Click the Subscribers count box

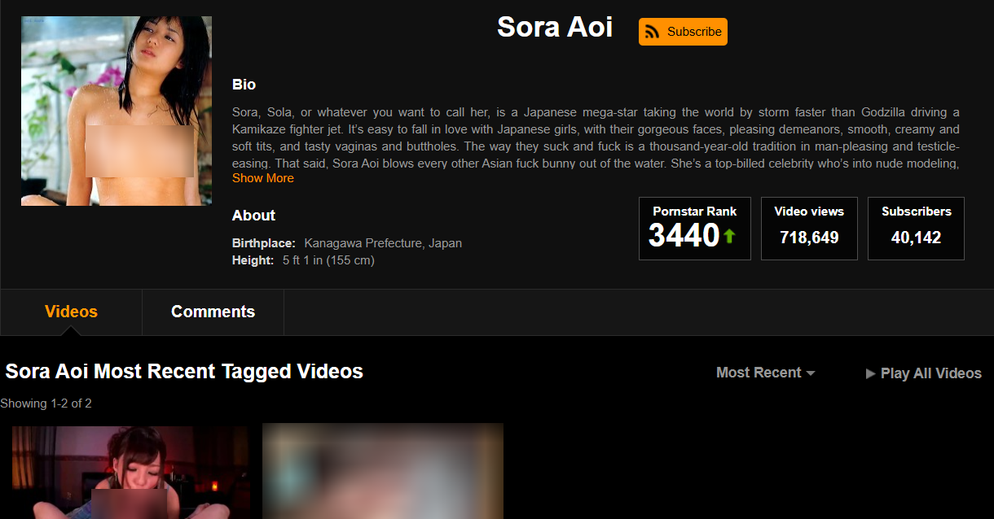pos(916,229)
